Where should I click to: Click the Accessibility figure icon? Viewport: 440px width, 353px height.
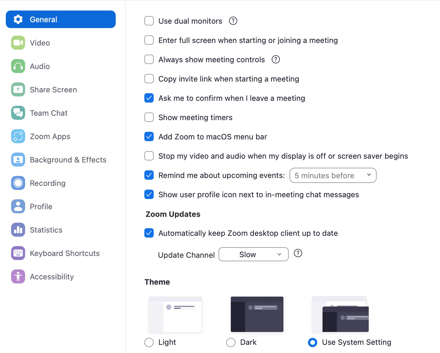[x=18, y=276]
